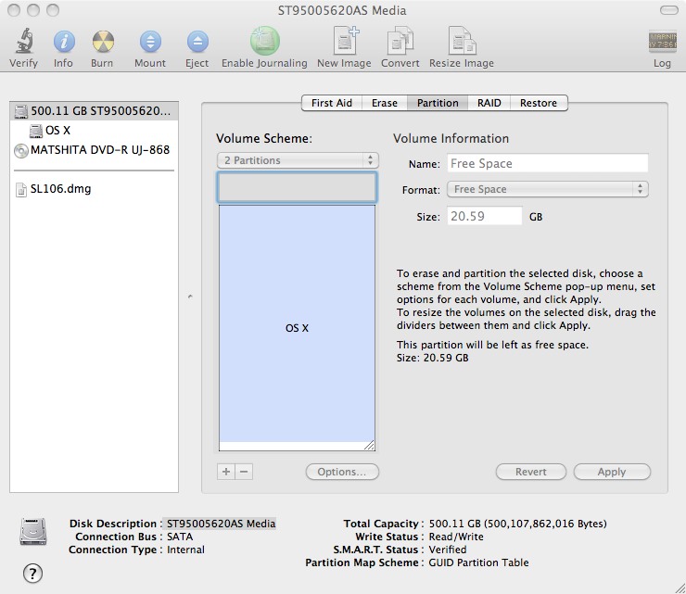
Task: Click the Enable Journaling icon
Action: pyautogui.click(x=265, y=41)
